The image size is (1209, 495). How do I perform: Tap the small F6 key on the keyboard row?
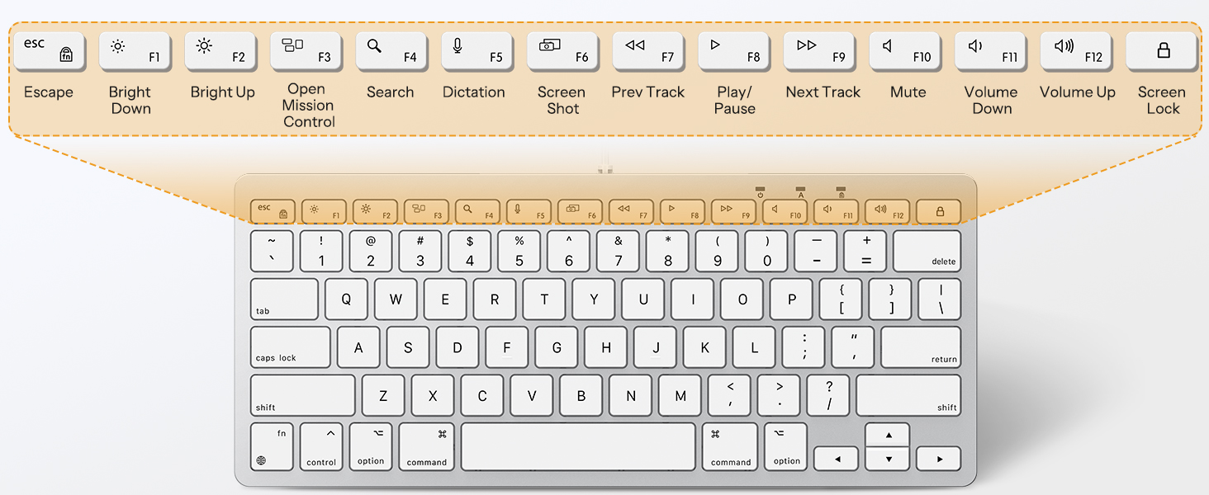[x=581, y=212]
